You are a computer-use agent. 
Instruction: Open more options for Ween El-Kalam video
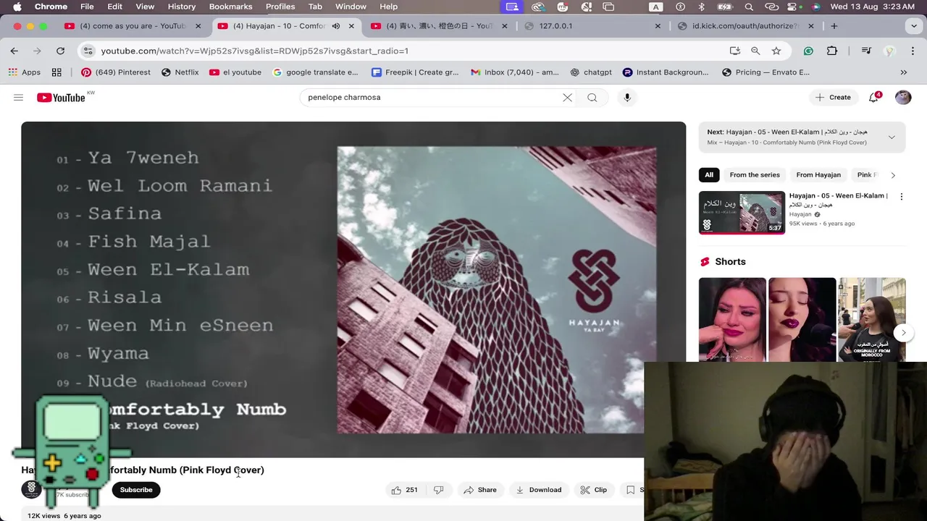coord(902,196)
